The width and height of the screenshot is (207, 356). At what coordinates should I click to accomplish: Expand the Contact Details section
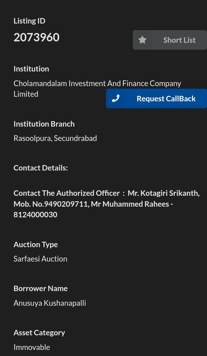(x=41, y=168)
